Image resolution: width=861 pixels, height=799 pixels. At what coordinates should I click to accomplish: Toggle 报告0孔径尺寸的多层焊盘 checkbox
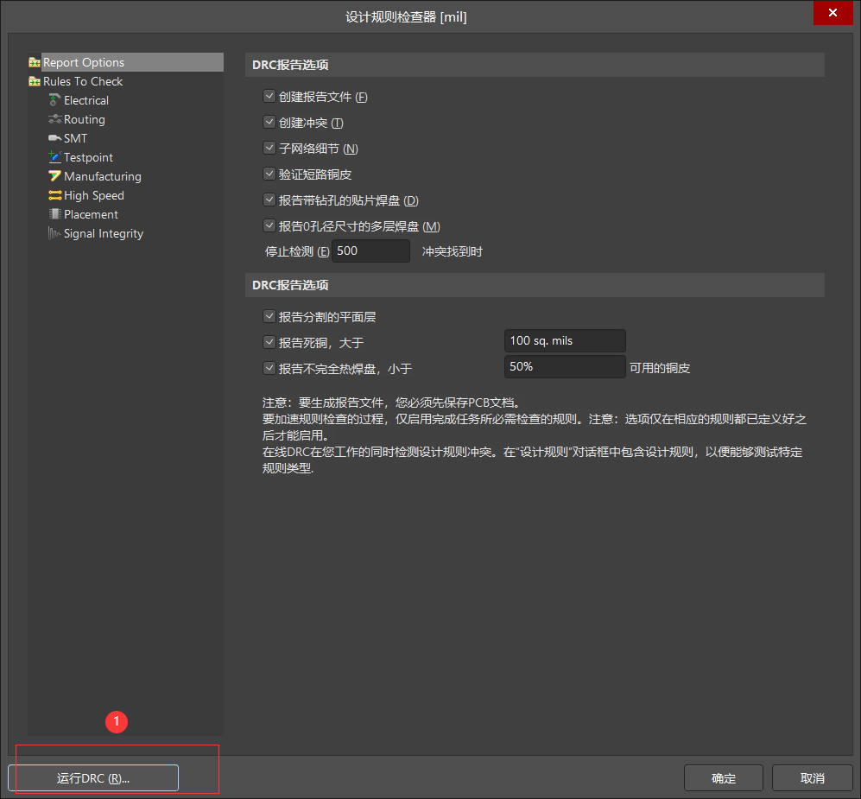[269, 225]
